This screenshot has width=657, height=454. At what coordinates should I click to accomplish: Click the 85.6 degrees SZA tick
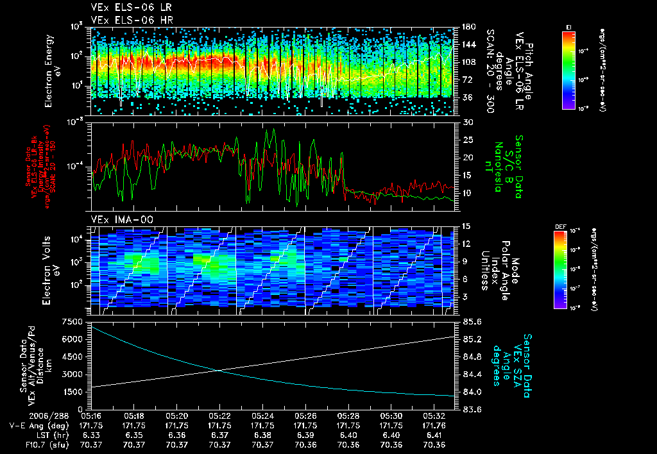point(472,322)
